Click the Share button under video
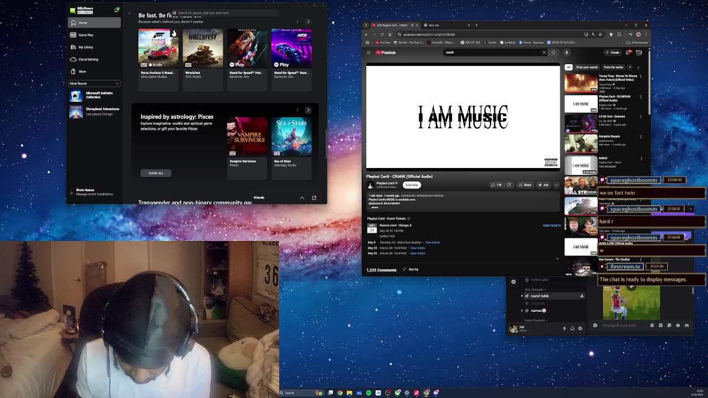Viewport: 708px width, 398px height. (x=525, y=185)
